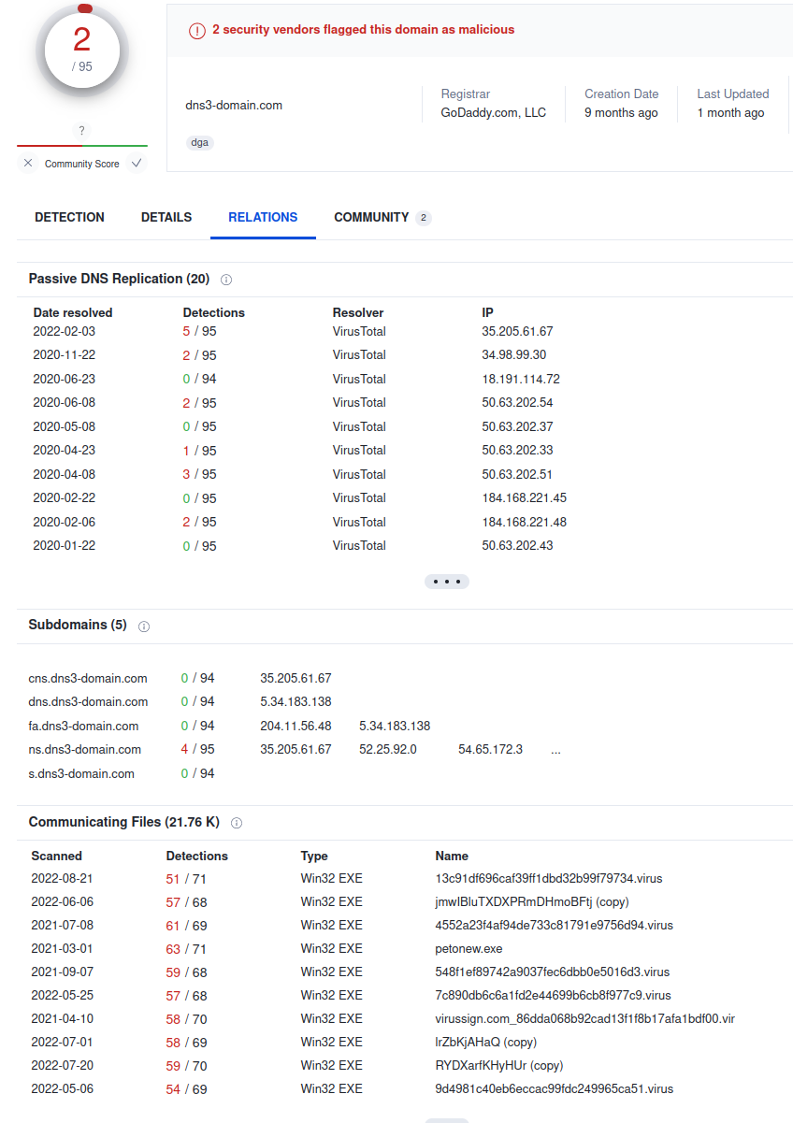Click the 2/95 detection score gauge
793x1123 pixels.
(x=82, y=47)
